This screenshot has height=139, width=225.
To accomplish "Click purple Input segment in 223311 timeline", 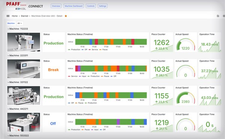I will pyautogui.click(x=79, y=69).
